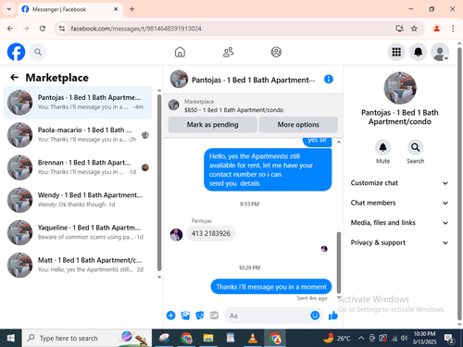Open Chrome three-dot menu
463x347 pixels.
[x=453, y=29]
